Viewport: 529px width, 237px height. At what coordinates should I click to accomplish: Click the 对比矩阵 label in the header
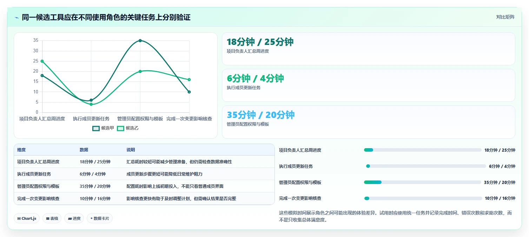coord(505,17)
